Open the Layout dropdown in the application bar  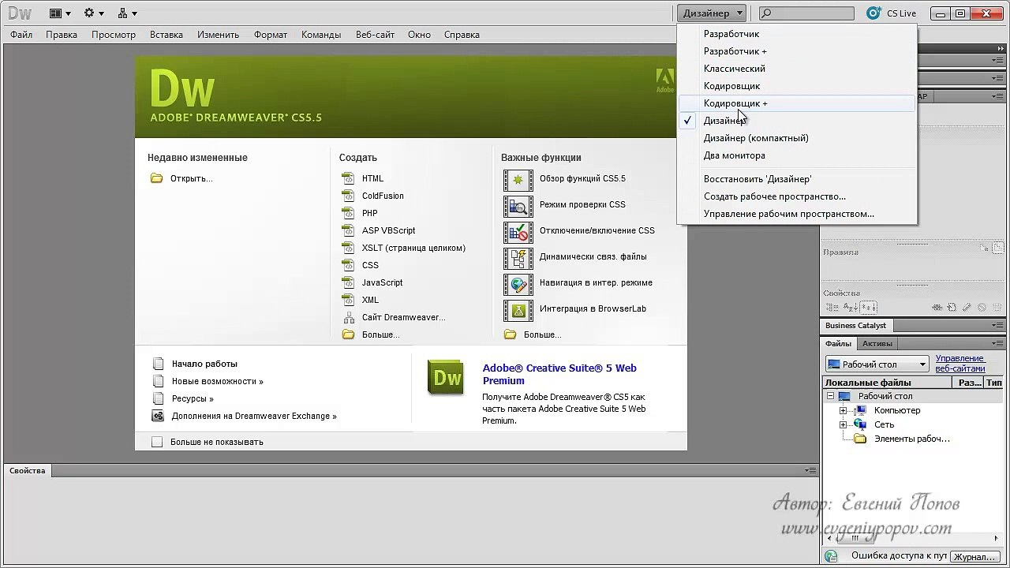(x=60, y=13)
